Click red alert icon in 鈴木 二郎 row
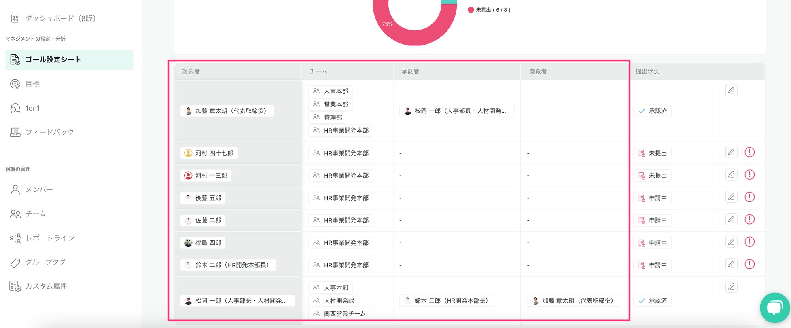791x328 pixels. click(749, 264)
